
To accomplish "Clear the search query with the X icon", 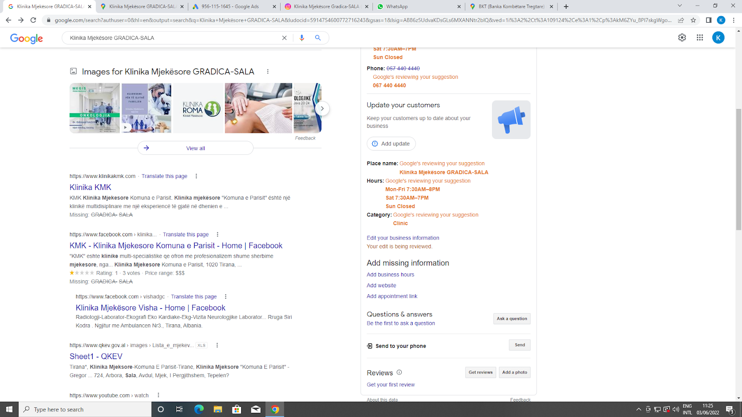I will [x=284, y=38].
